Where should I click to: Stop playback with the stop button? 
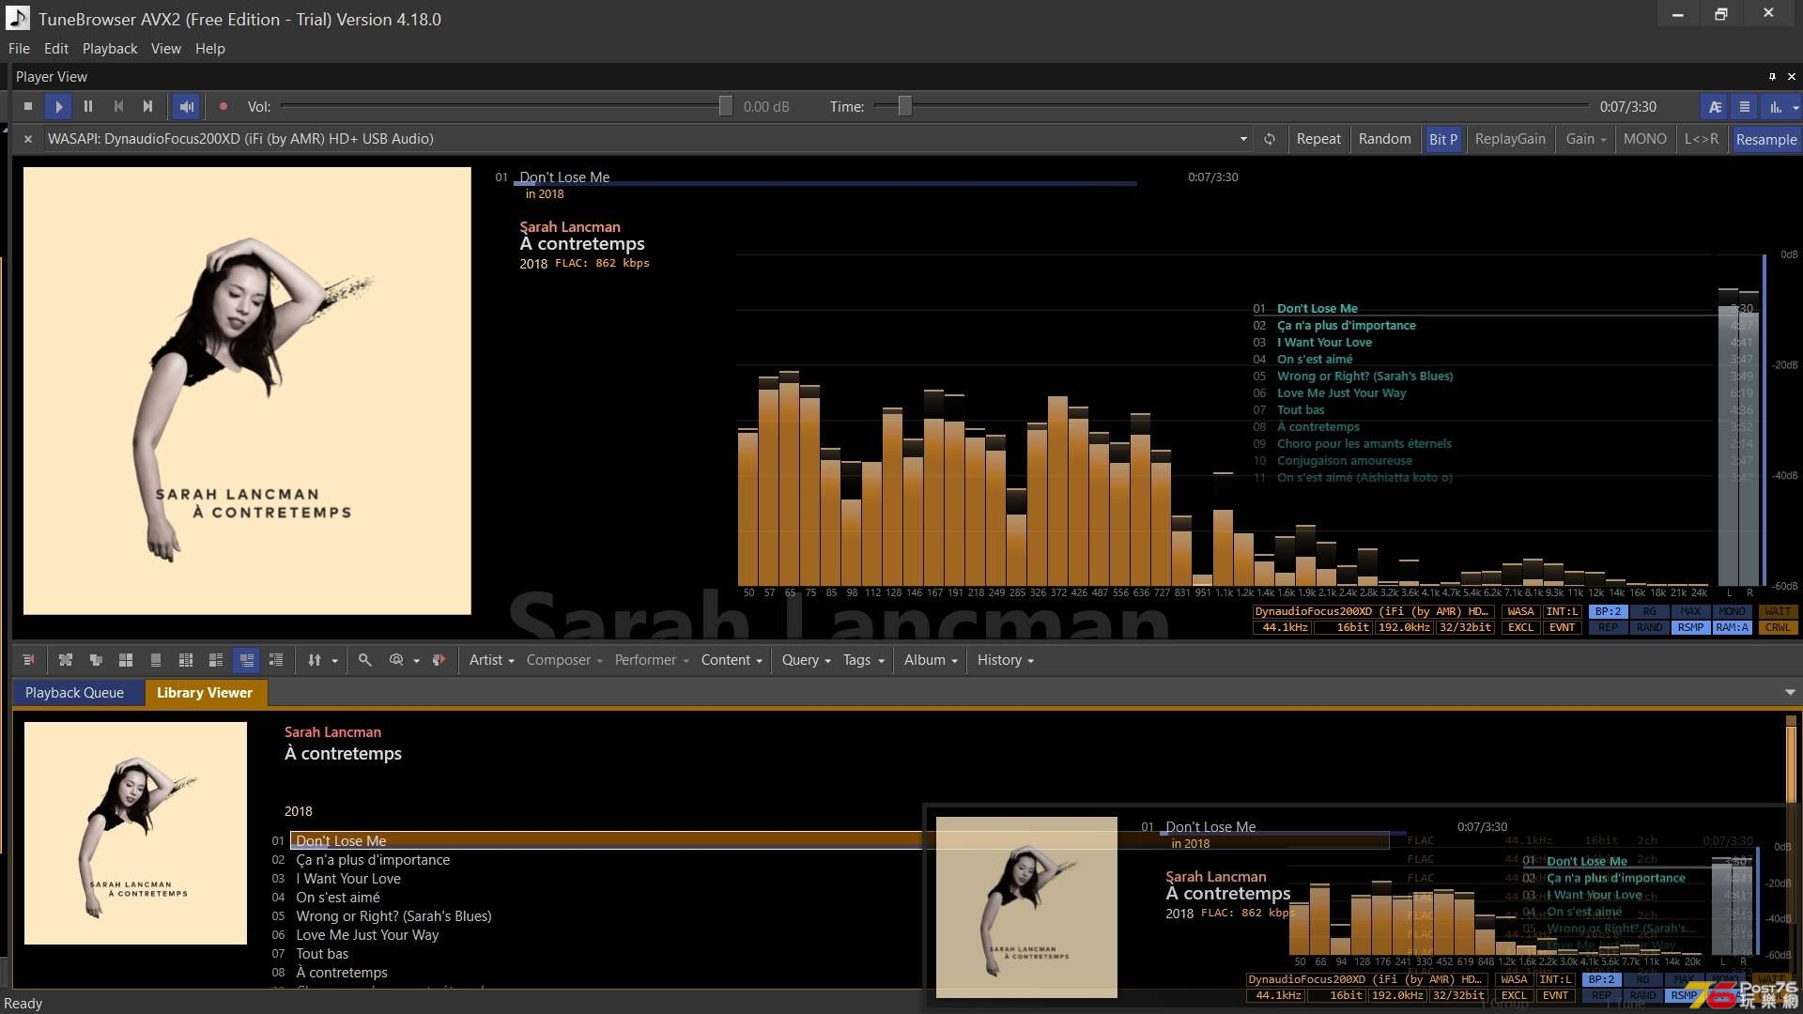click(x=28, y=107)
